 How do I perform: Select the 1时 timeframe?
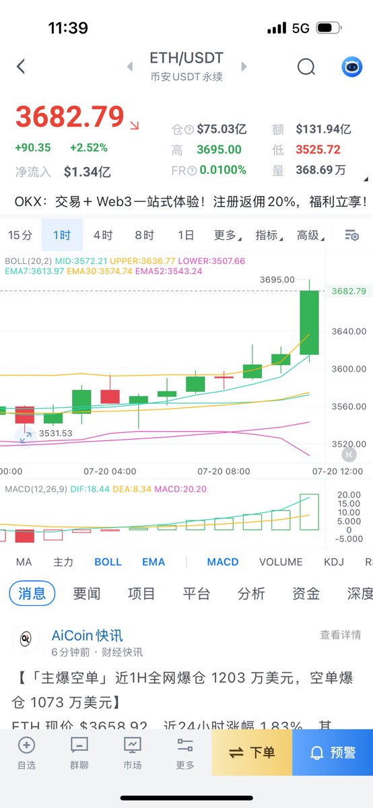[62, 235]
